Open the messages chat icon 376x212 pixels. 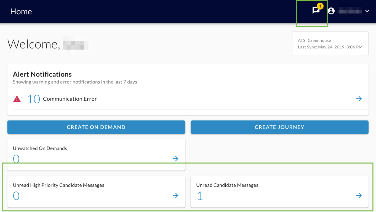316,11
